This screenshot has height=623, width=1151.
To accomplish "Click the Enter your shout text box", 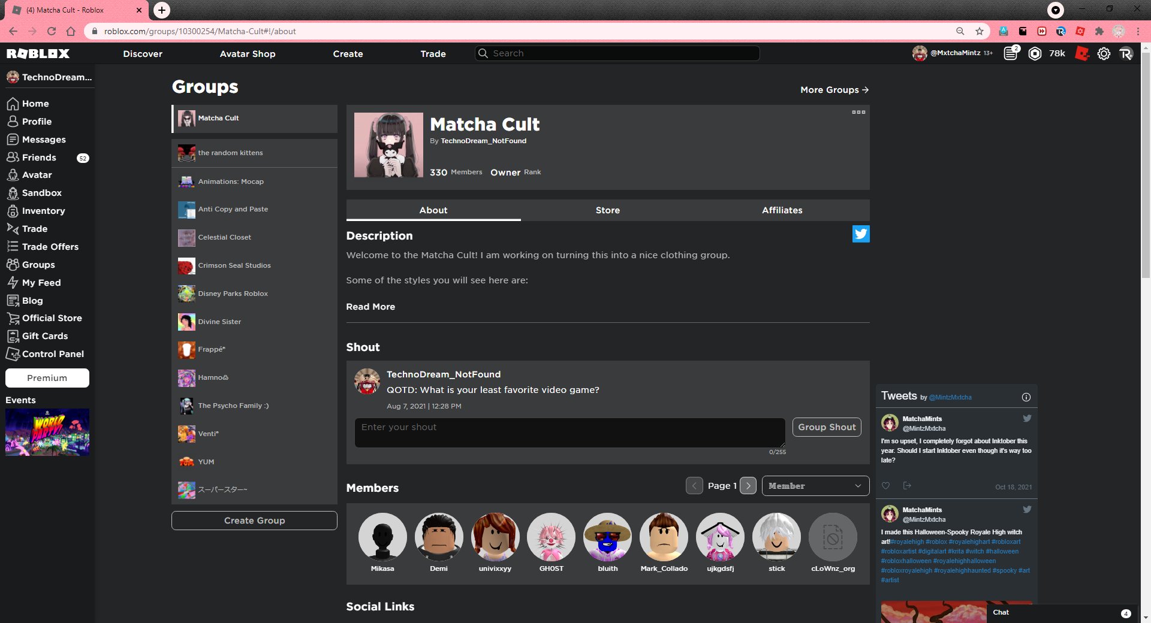I will (570, 433).
